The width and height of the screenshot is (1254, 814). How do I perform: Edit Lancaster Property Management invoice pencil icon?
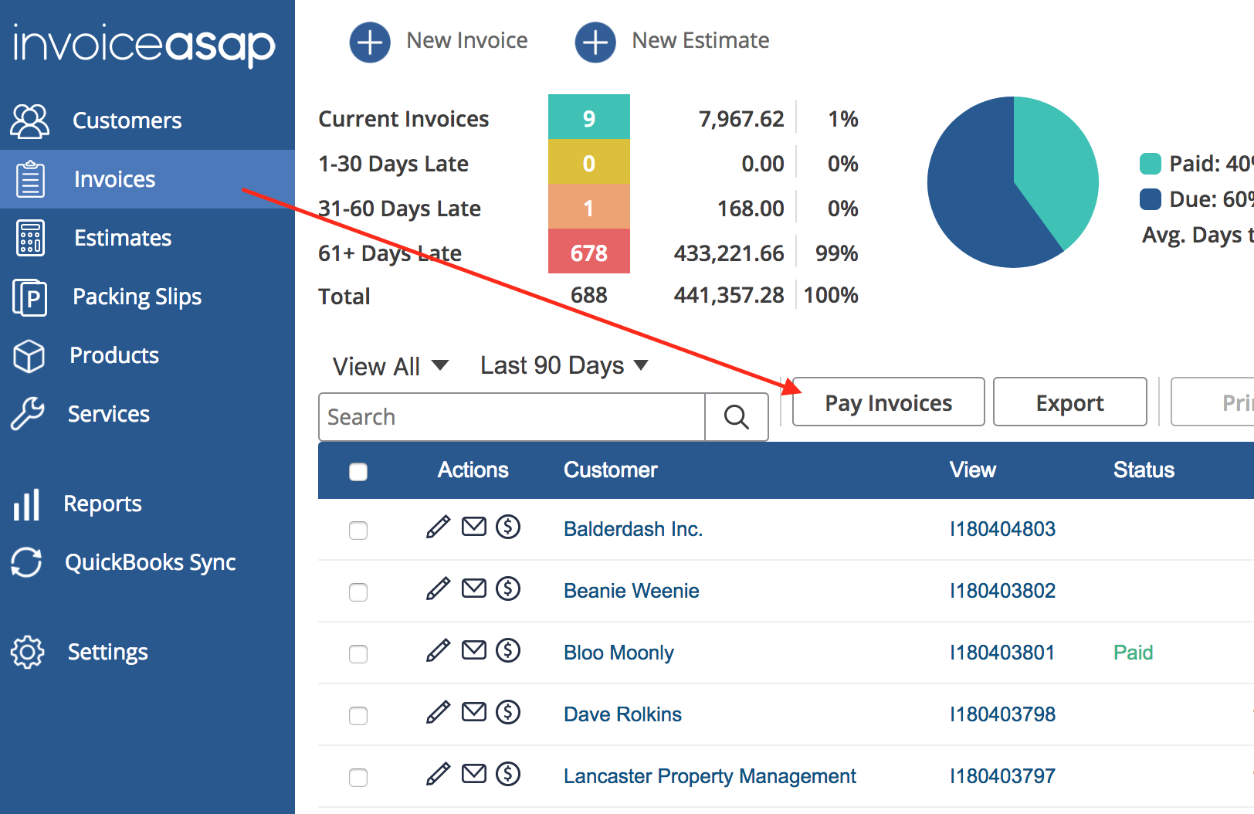coord(438,774)
